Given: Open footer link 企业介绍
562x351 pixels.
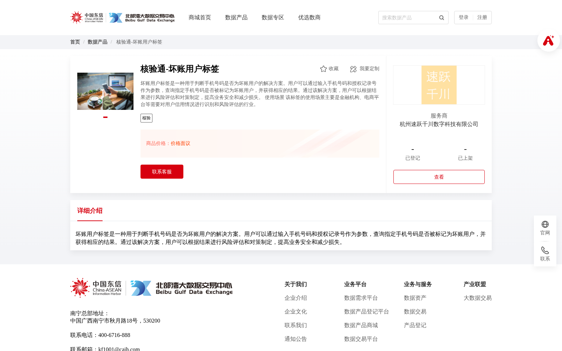Looking at the screenshot, I should [x=296, y=298].
